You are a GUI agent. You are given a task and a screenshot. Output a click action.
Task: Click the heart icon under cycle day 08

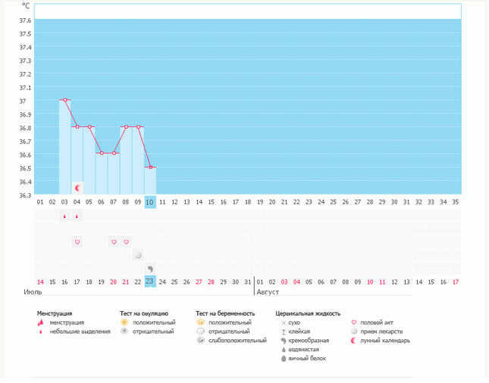coord(126,242)
